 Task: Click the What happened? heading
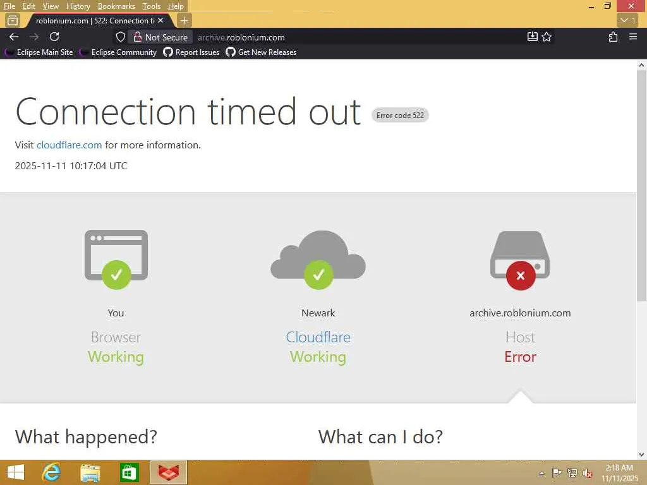click(x=86, y=437)
